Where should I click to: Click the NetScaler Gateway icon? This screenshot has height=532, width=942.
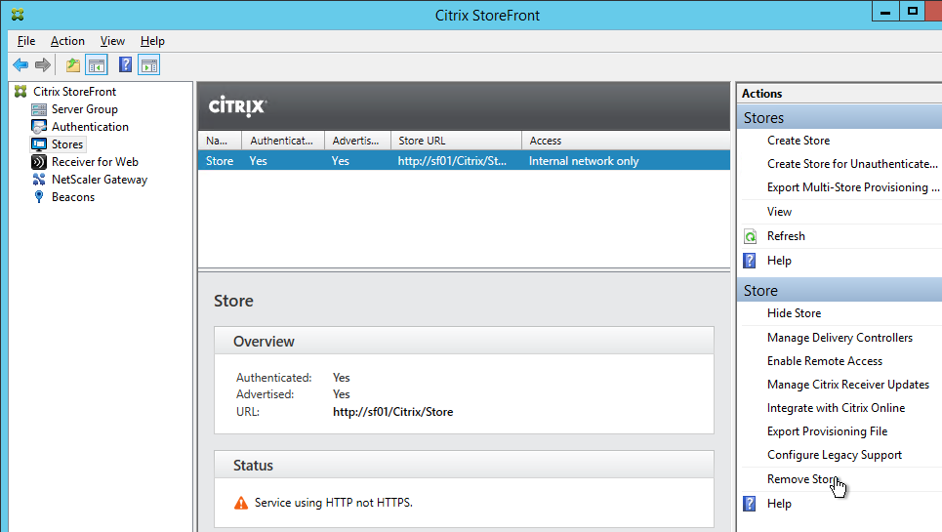[x=39, y=180]
